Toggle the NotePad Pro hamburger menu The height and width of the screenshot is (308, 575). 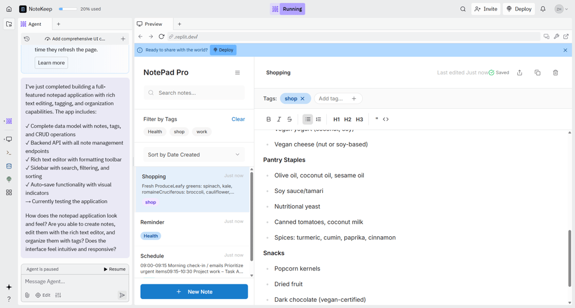(x=238, y=72)
